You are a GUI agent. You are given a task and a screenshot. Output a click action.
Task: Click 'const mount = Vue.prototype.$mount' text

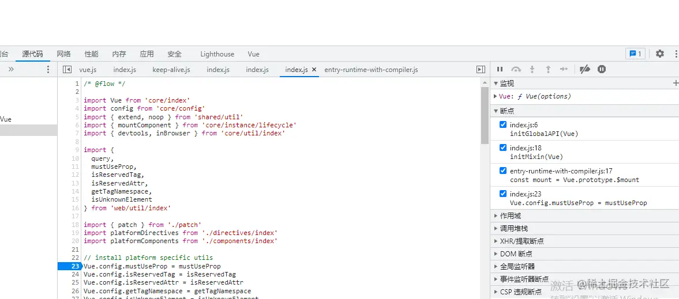(574, 180)
